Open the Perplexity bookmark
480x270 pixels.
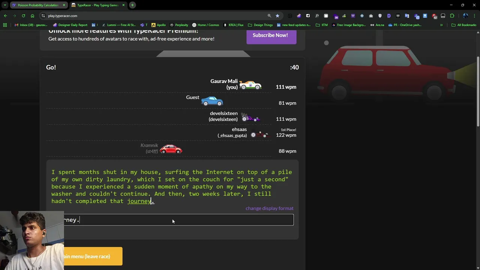click(179, 25)
